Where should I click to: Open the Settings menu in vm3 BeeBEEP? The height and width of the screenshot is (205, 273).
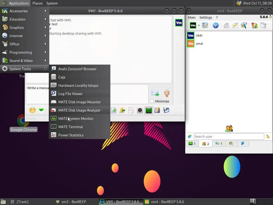pos(206,17)
